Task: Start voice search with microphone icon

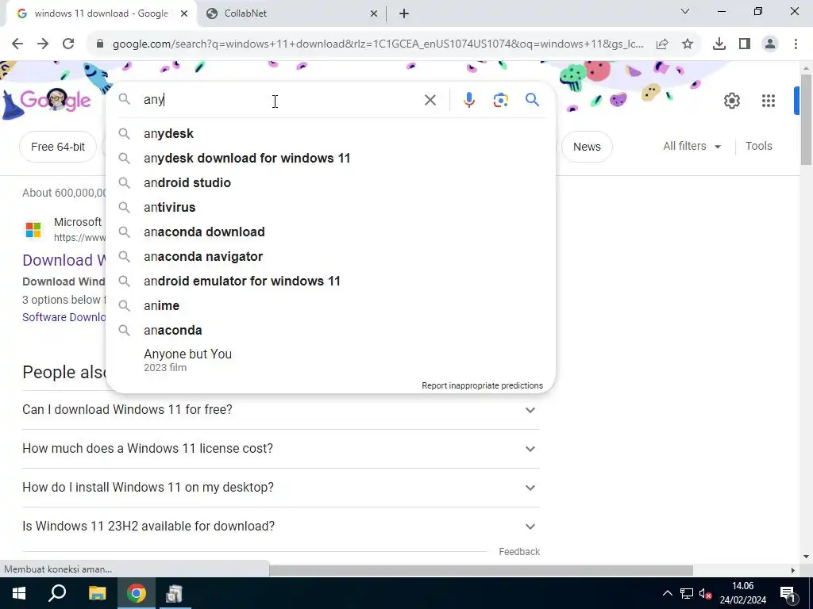Action: [x=468, y=100]
